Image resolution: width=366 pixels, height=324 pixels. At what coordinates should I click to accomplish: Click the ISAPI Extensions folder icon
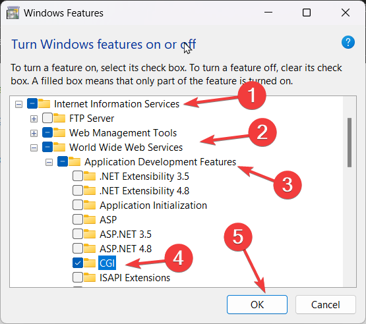pos(90,277)
